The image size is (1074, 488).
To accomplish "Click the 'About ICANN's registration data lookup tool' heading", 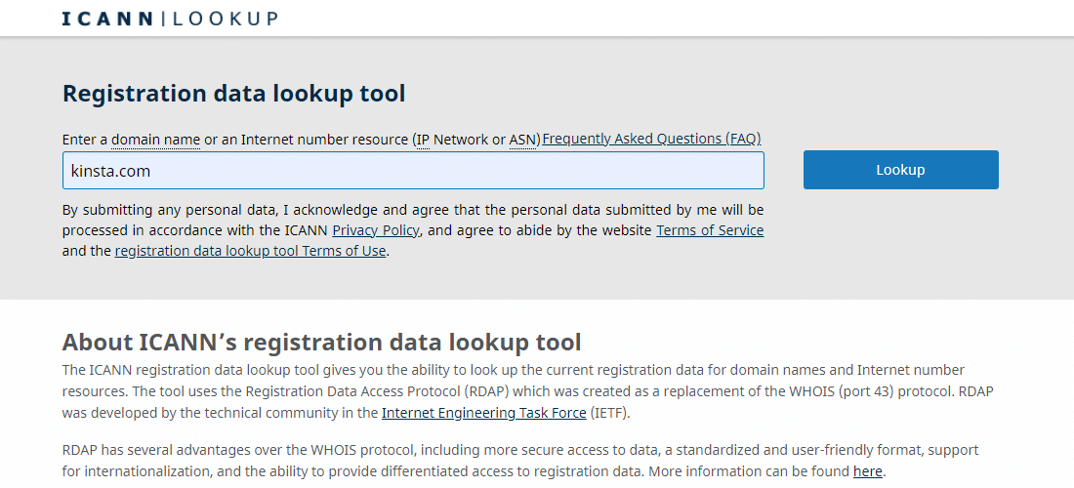I will point(321,343).
